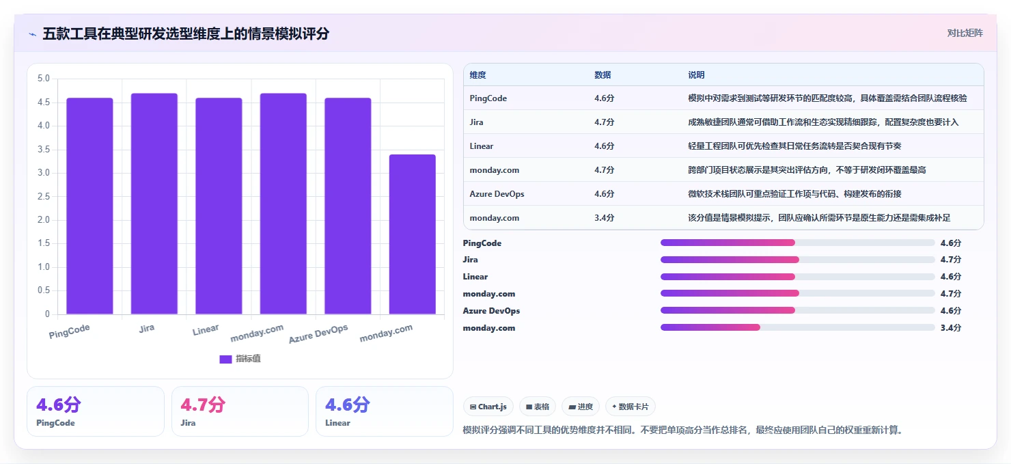Click the purple 指标值 legend swatch
The image size is (1011, 464).
tap(225, 359)
